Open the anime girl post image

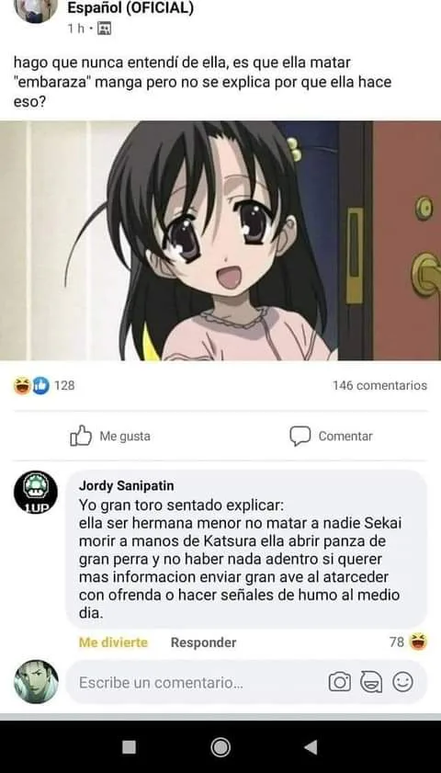pyautogui.click(x=220, y=241)
